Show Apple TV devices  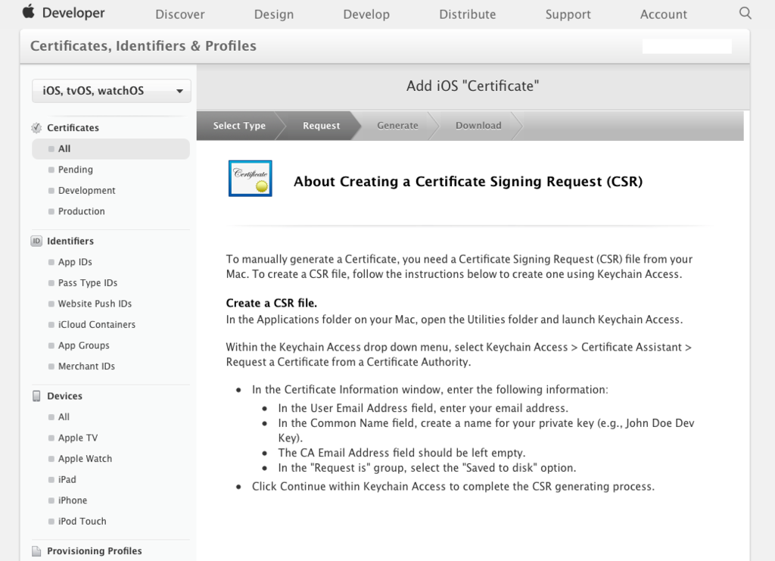tap(78, 438)
